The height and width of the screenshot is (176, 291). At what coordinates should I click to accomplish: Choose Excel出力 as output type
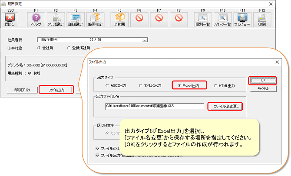179,86
